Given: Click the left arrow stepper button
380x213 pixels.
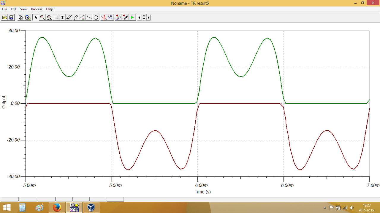Looking at the screenshot, I should coord(139,17).
